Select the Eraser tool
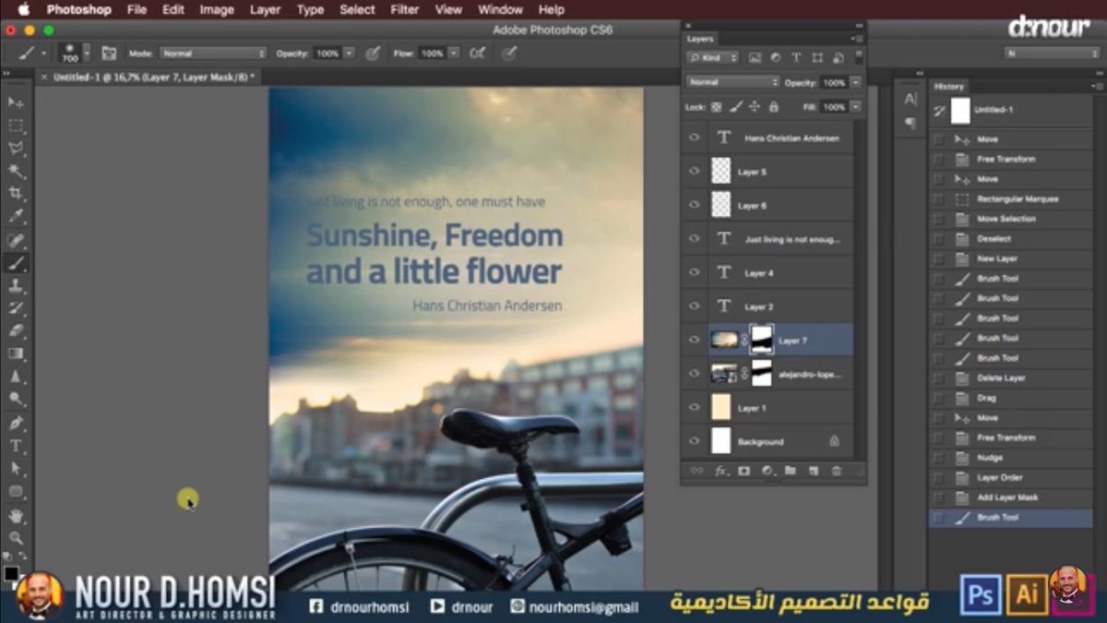Screen dimensions: 1107x623 (16, 330)
